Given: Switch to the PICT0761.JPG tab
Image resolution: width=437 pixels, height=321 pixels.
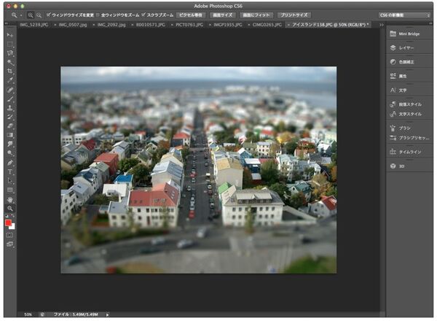Looking at the screenshot, I should pyautogui.click(x=189, y=25).
